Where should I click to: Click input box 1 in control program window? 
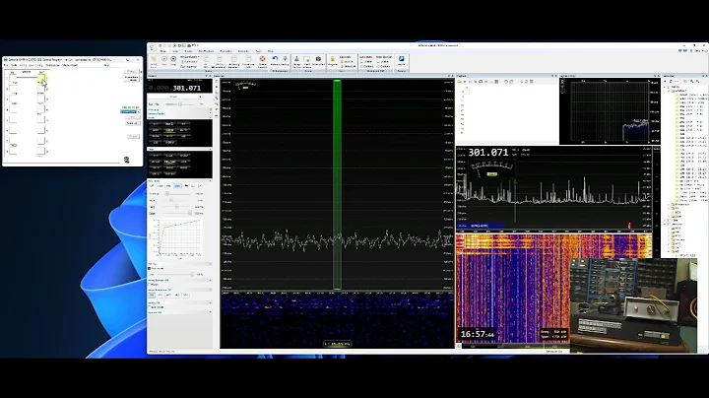click(x=13, y=79)
